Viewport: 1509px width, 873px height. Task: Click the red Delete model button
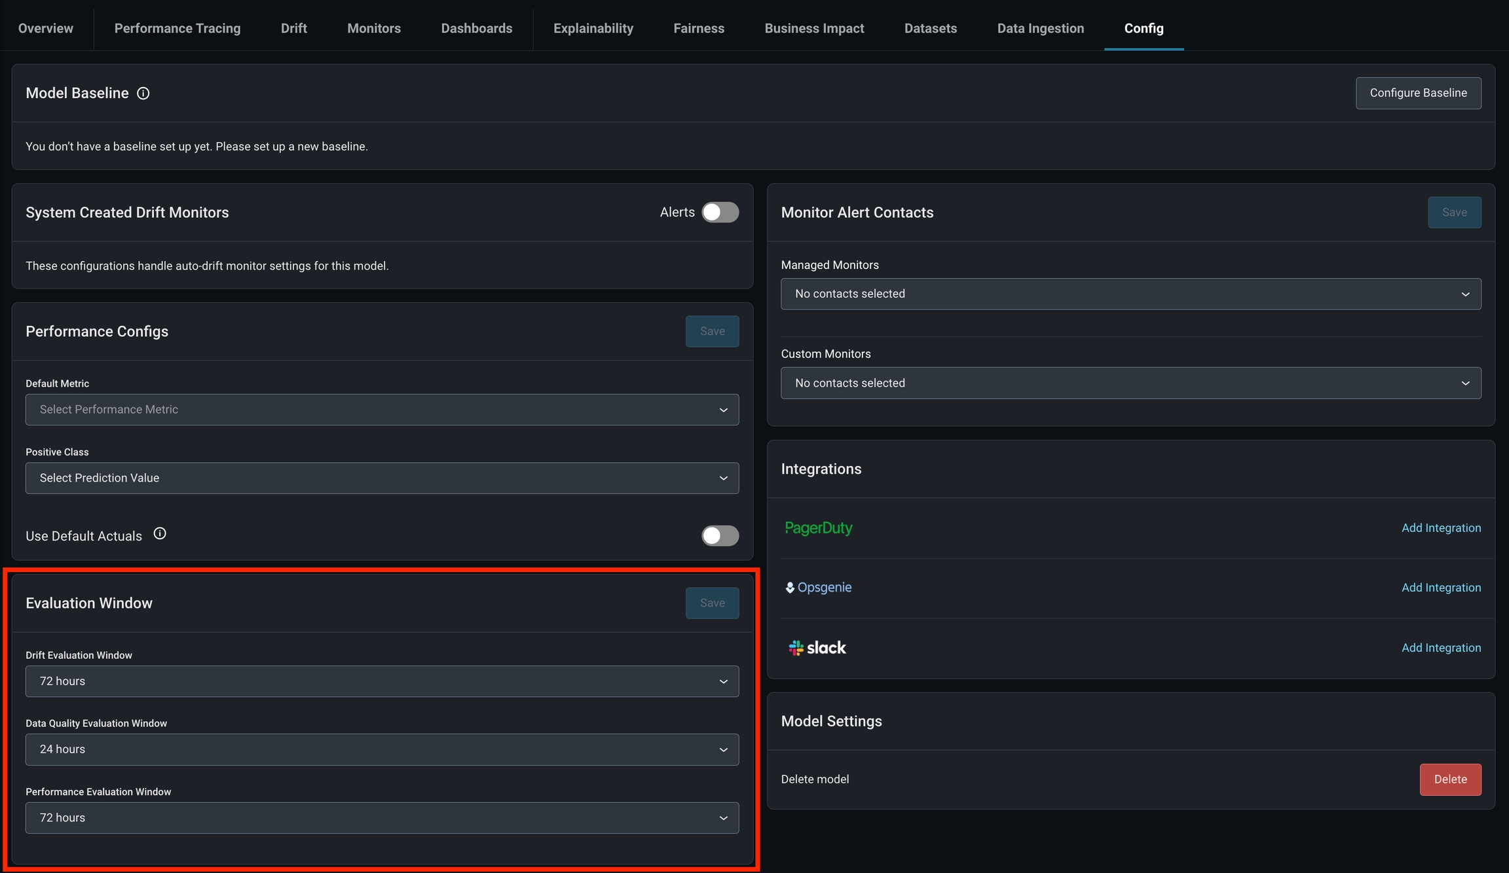pos(1450,779)
